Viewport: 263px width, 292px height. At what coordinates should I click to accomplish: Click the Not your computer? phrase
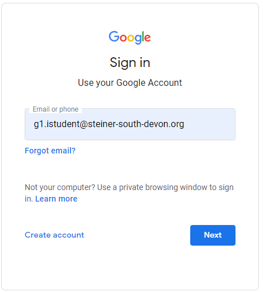[60, 187]
